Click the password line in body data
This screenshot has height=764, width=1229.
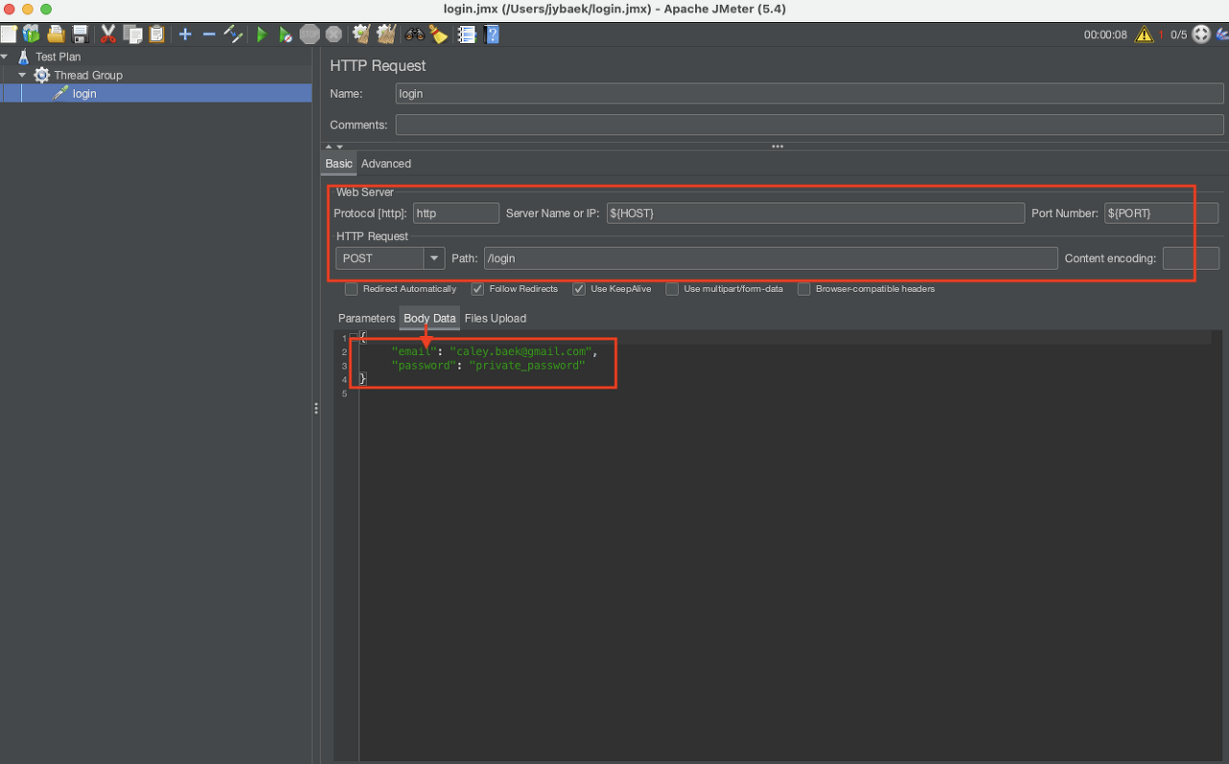tap(488, 366)
